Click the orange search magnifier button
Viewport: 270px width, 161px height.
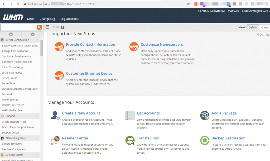pyautogui.click(x=40, y=27)
